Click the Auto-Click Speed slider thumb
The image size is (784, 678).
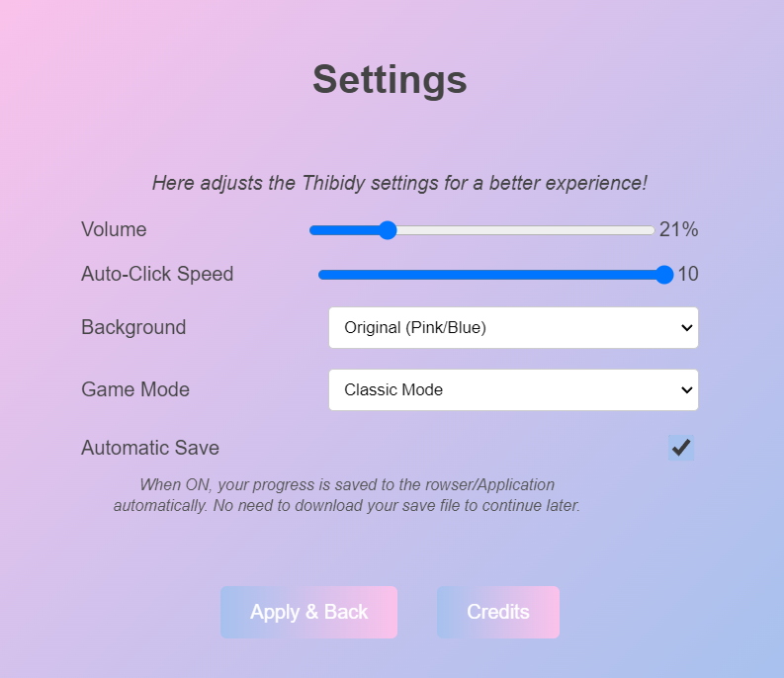[664, 274]
